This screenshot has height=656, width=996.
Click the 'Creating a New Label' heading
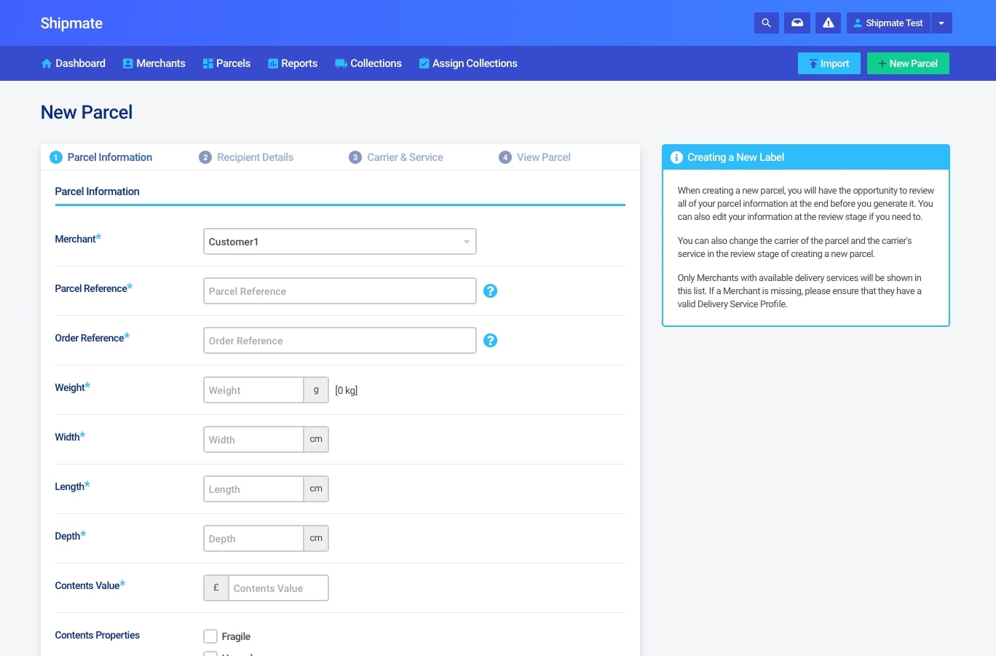(736, 157)
